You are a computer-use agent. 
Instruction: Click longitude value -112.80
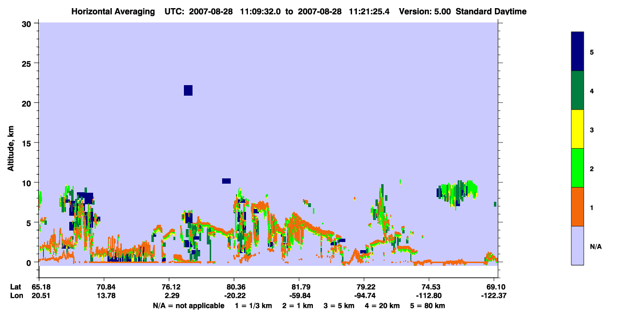(429, 296)
